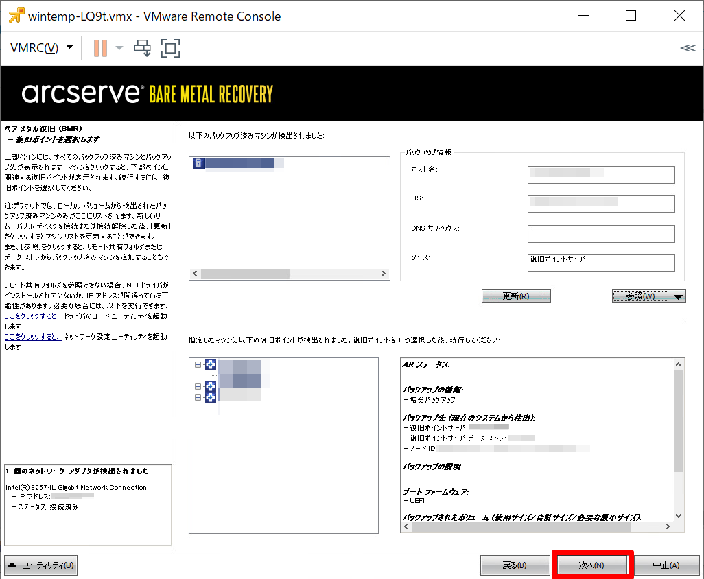Screen dimensions: 704x579
Task: Expand the third recovery point tree node
Action: click(198, 397)
